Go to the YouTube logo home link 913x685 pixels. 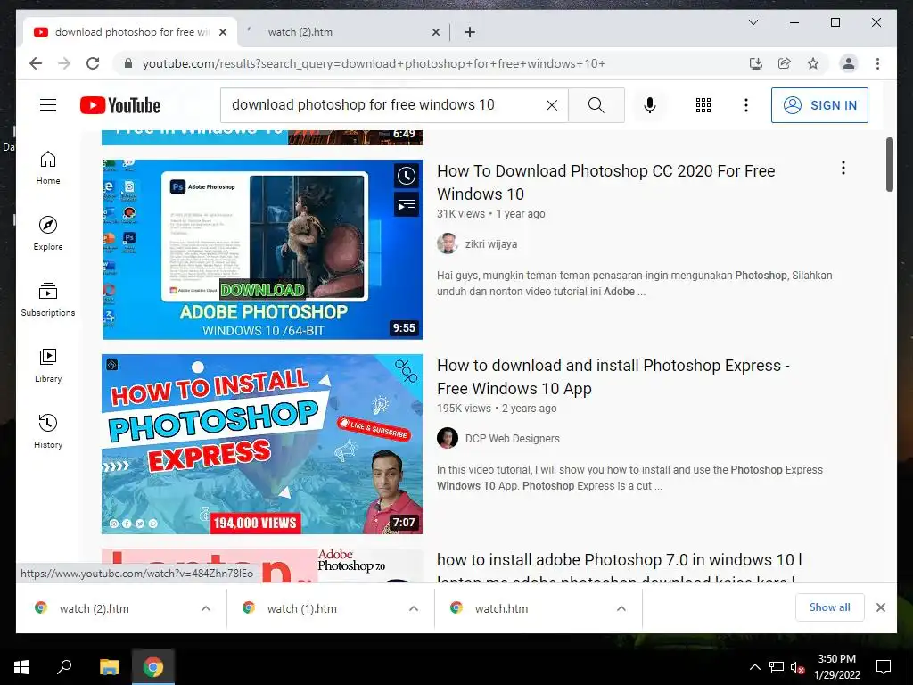(120, 105)
